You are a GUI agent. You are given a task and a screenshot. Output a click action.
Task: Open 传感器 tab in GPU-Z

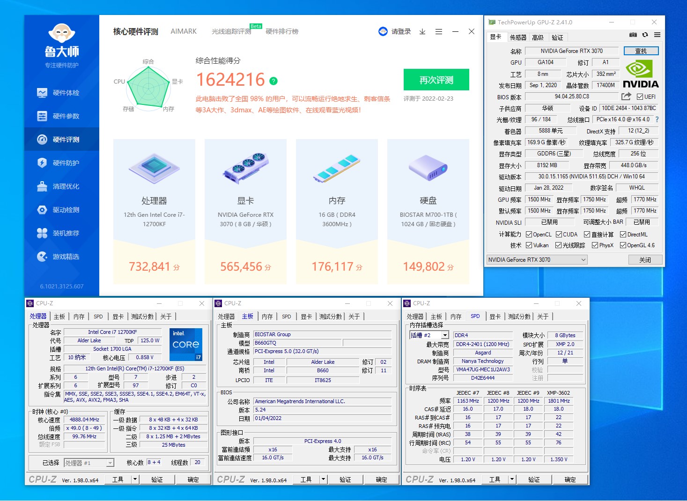518,37
